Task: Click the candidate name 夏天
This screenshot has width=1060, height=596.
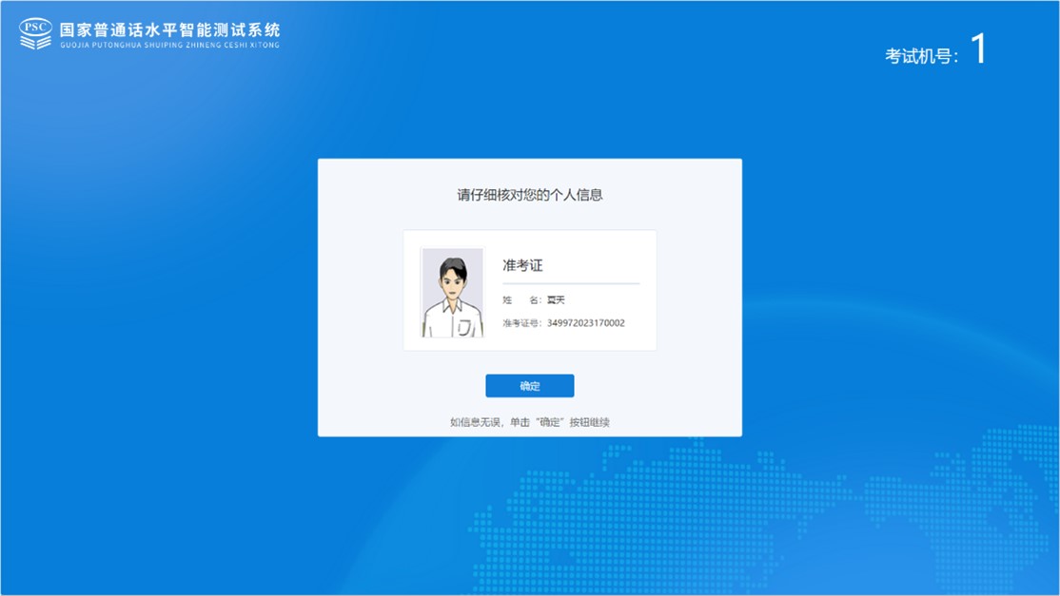Action: (x=556, y=300)
